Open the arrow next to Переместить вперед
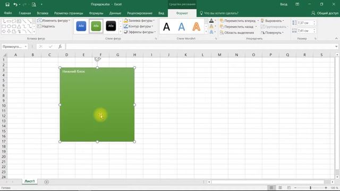The image size is (340, 191). [x=258, y=21]
